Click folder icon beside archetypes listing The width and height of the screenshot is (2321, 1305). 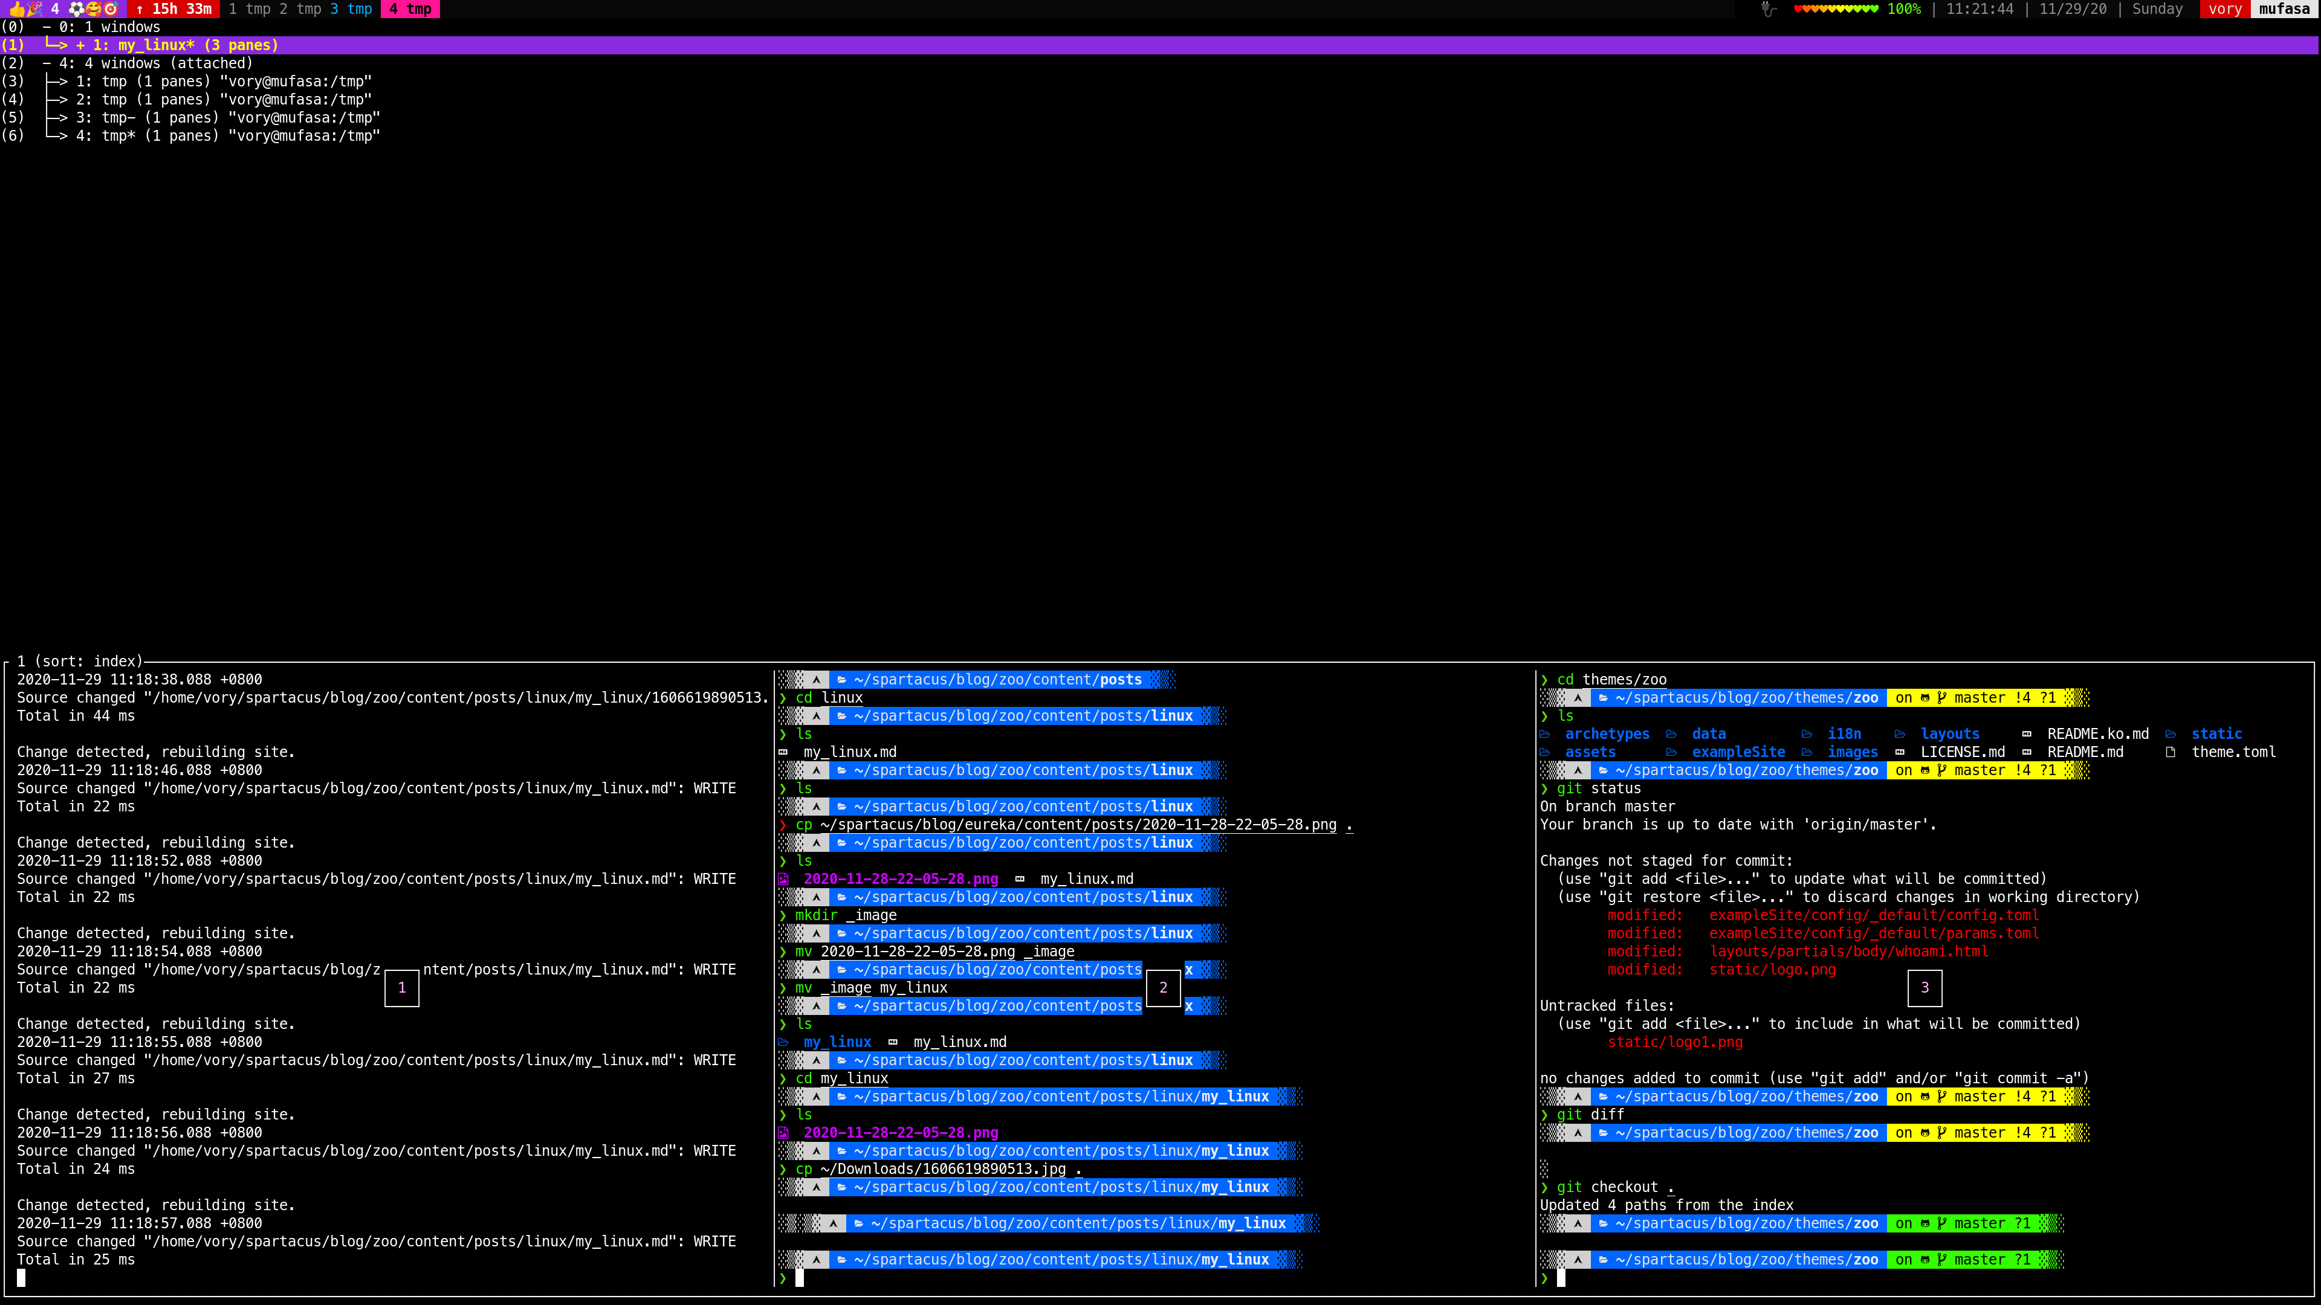point(1546,734)
